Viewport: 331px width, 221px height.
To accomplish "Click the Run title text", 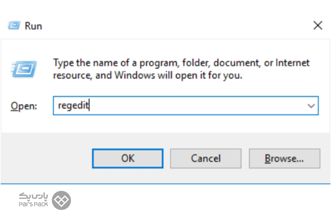I will pos(33,26).
